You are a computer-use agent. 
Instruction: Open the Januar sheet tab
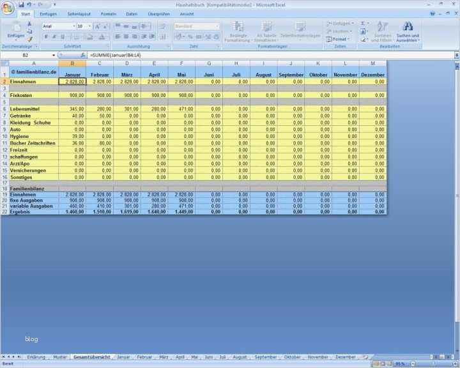123,357
